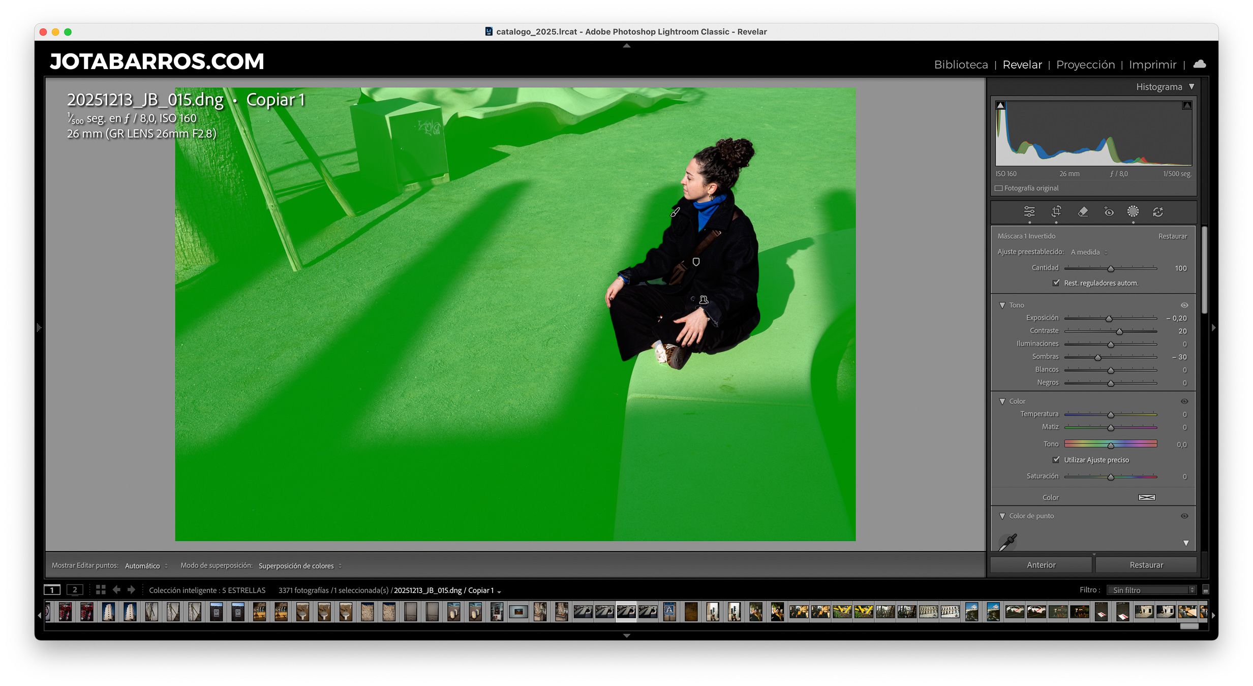The width and height of the screenshot is (1253, 686).
Task: Collapse the Tono section triangle
Action: (x=1002, y=305)
